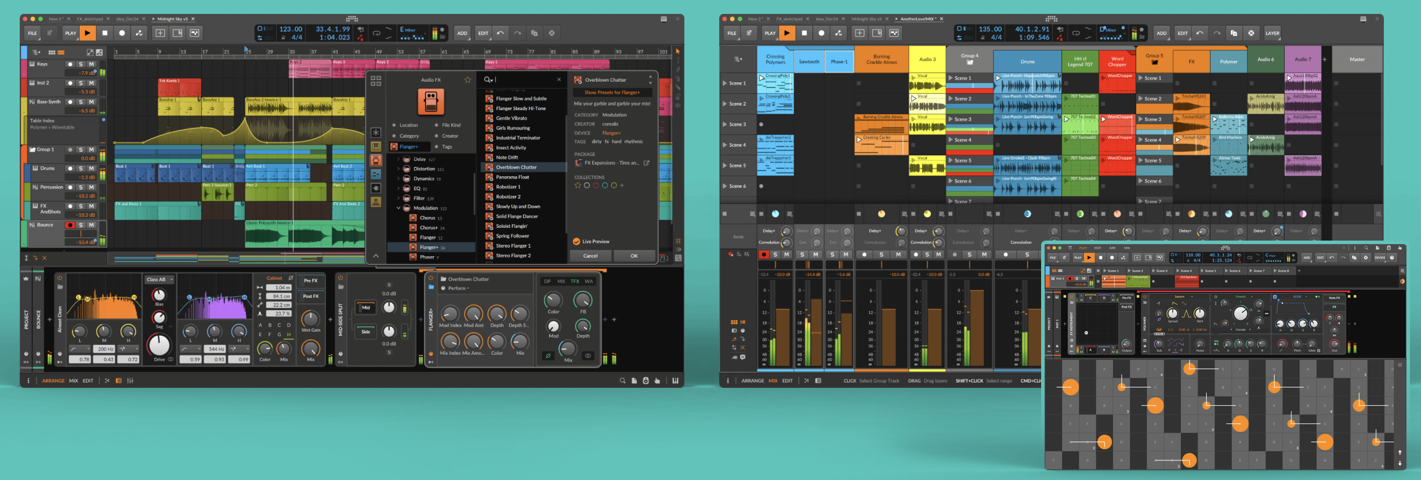Open the FILE menu button in the Midnight Sky window
The image size is (1421, 480).
[x=32, y=33]
